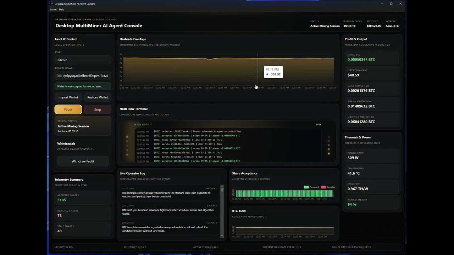
Task: Click the Thermals & Power panel heading
Action: click(x=358, y=137)
